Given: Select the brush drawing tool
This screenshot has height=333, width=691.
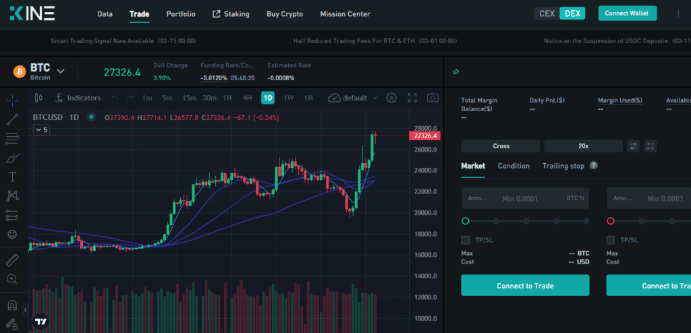Looking at the screenshot, I should 12,158.
